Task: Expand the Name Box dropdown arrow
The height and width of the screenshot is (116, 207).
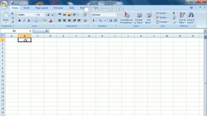Action: click(x=30, y=31)
